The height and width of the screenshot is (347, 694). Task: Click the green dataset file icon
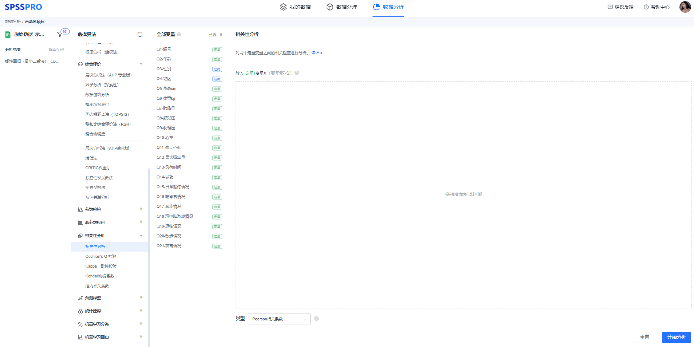pyautogui.click(x=8, y=35)
